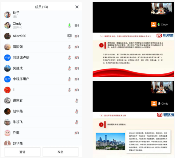This screenshot has height=158, width=175.
Task: Close the 成员 (13) members panel
Action: 77,7
